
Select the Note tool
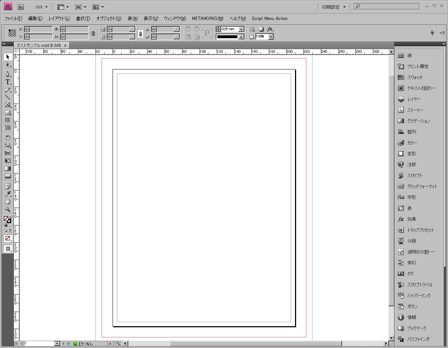(8, 186)
